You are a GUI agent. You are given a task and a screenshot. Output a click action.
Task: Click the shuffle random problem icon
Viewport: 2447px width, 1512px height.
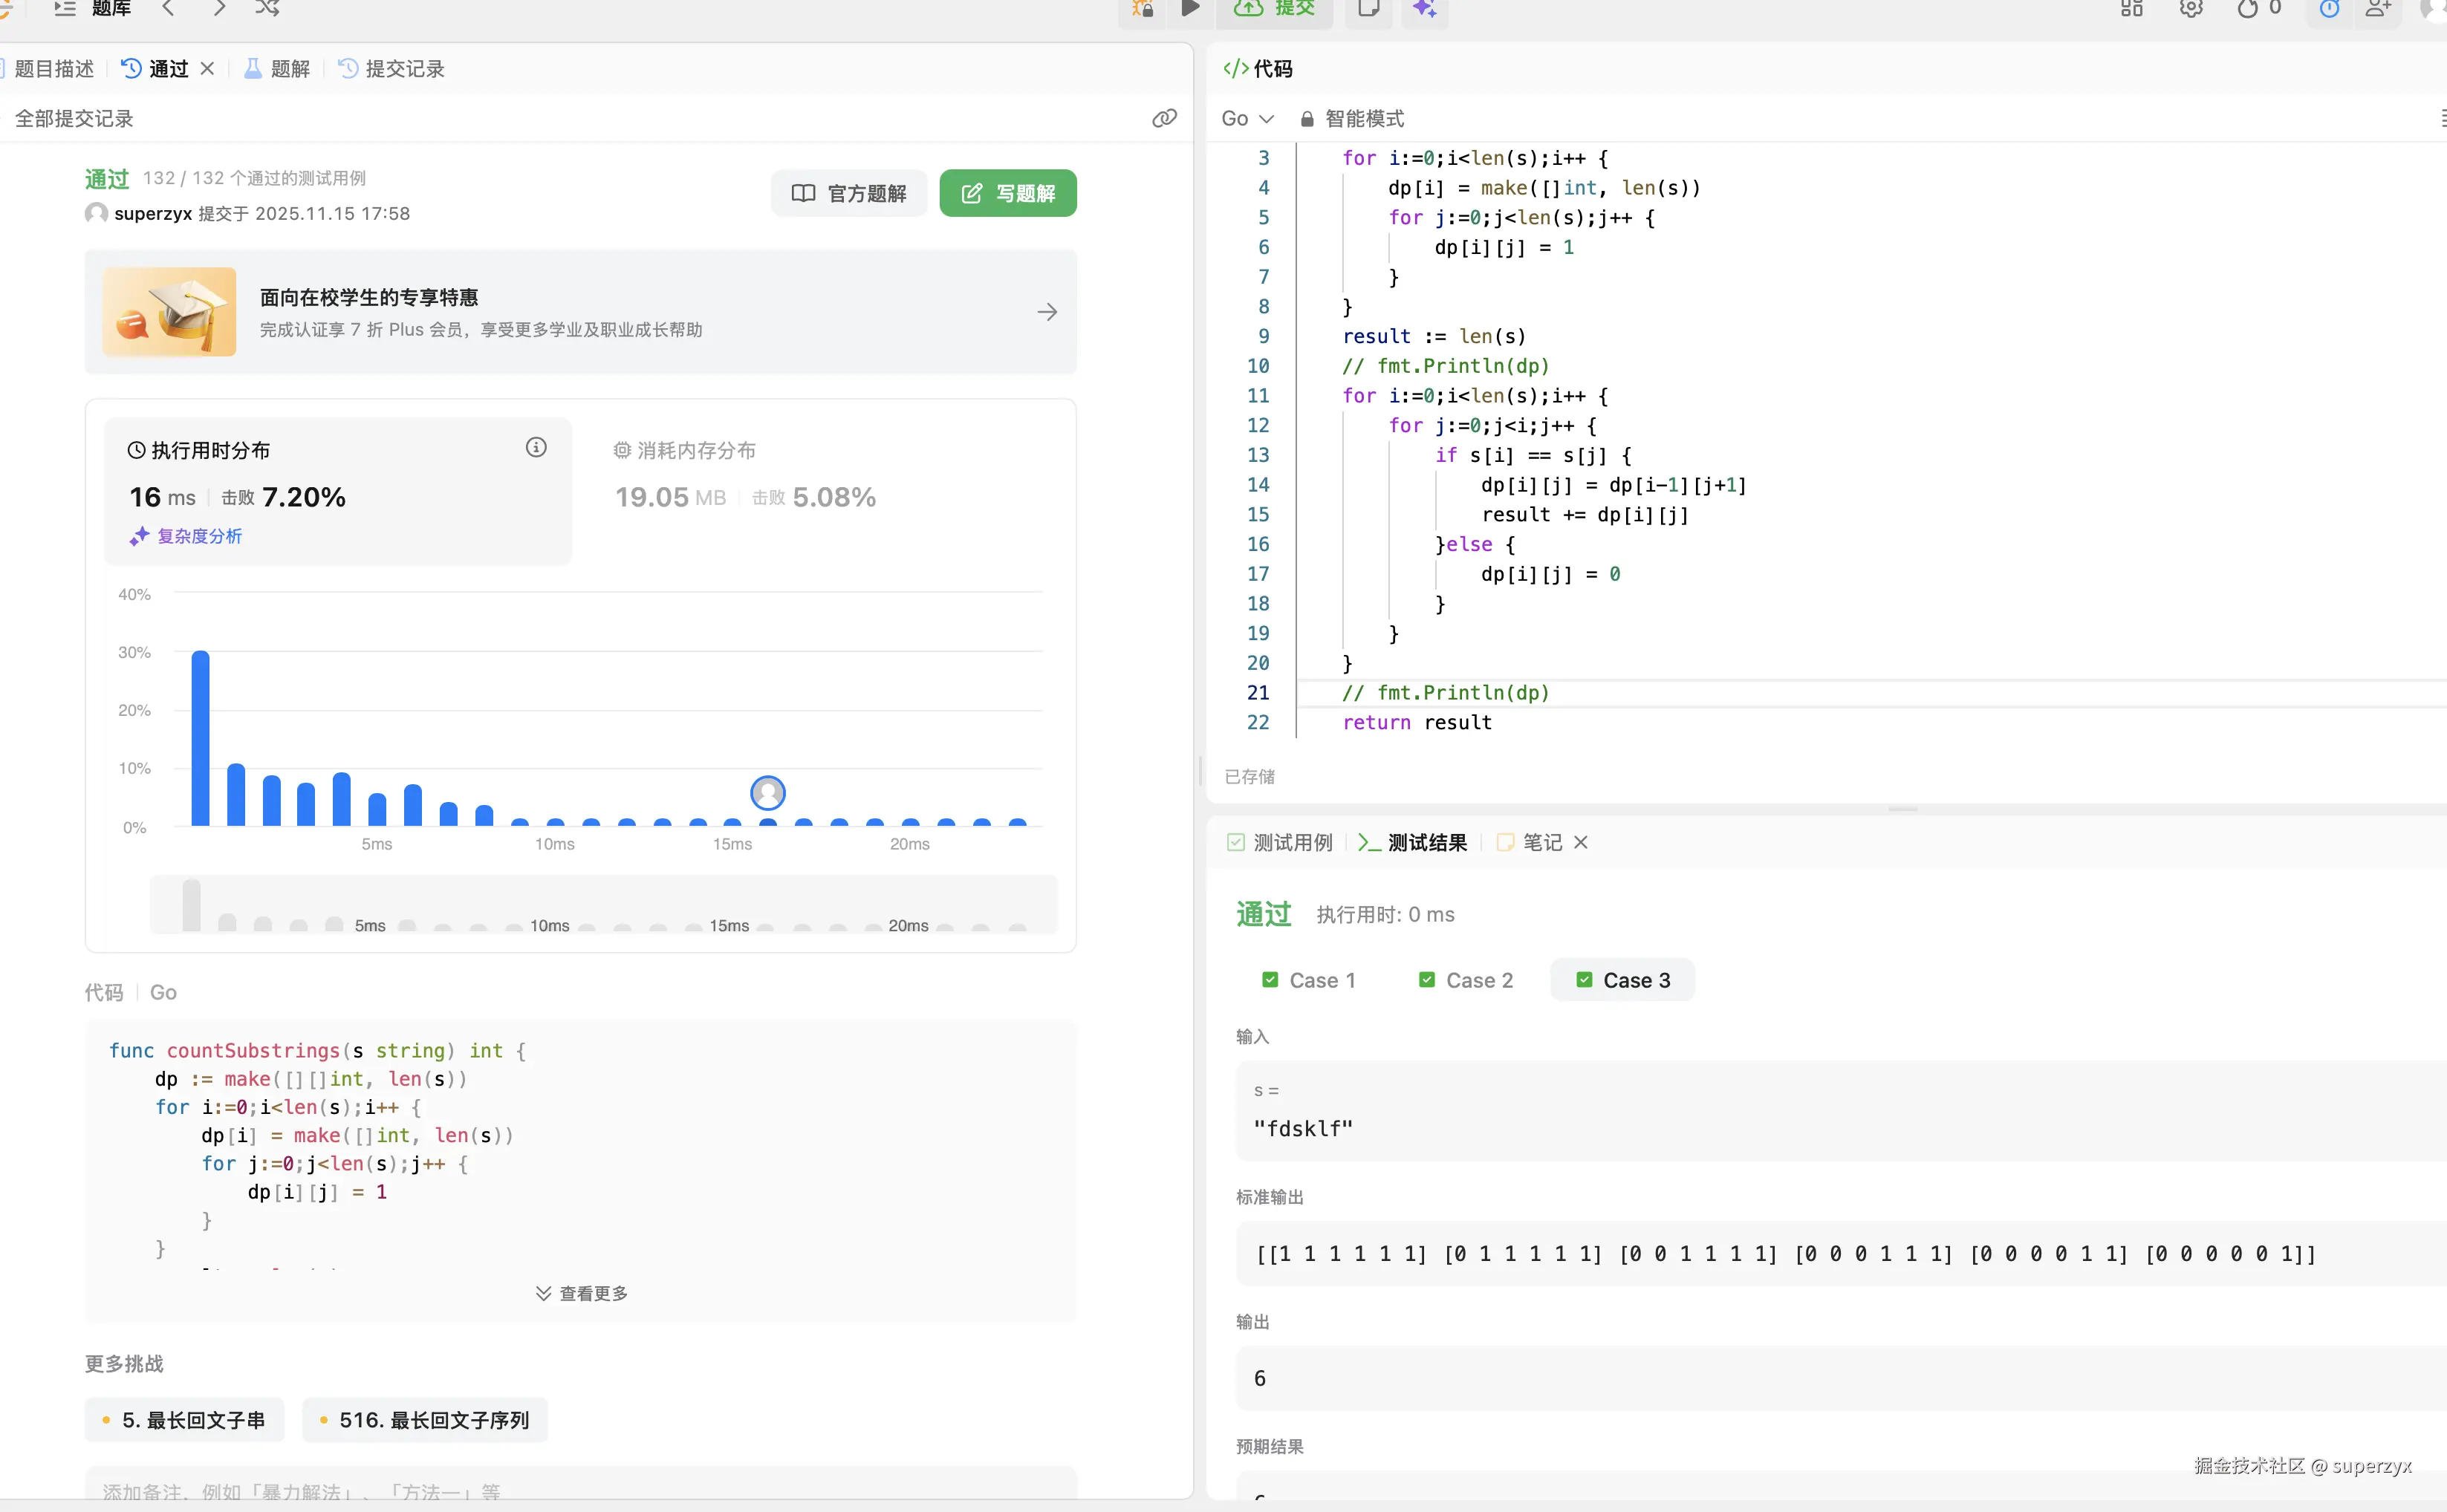tap(266, 9)
